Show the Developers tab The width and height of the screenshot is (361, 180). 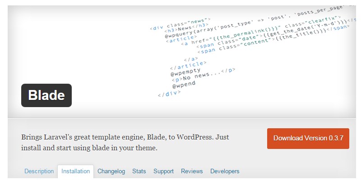coord(225,171)
